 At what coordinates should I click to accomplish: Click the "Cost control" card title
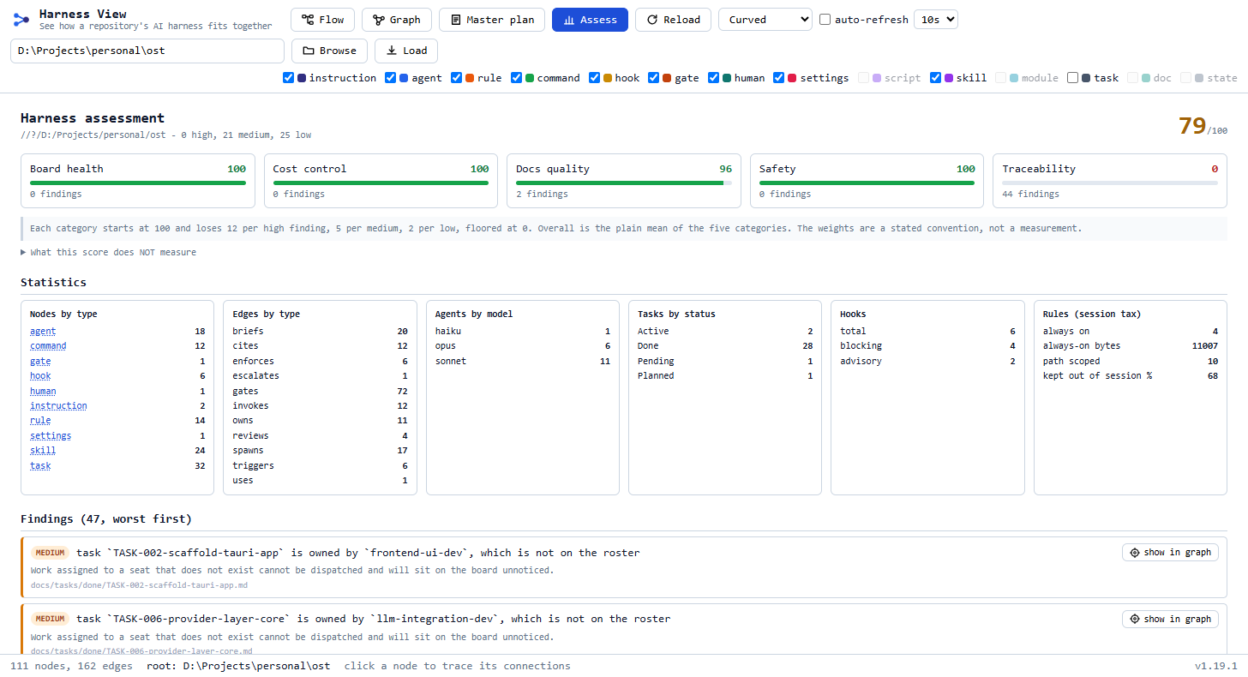tap(310, 169)
